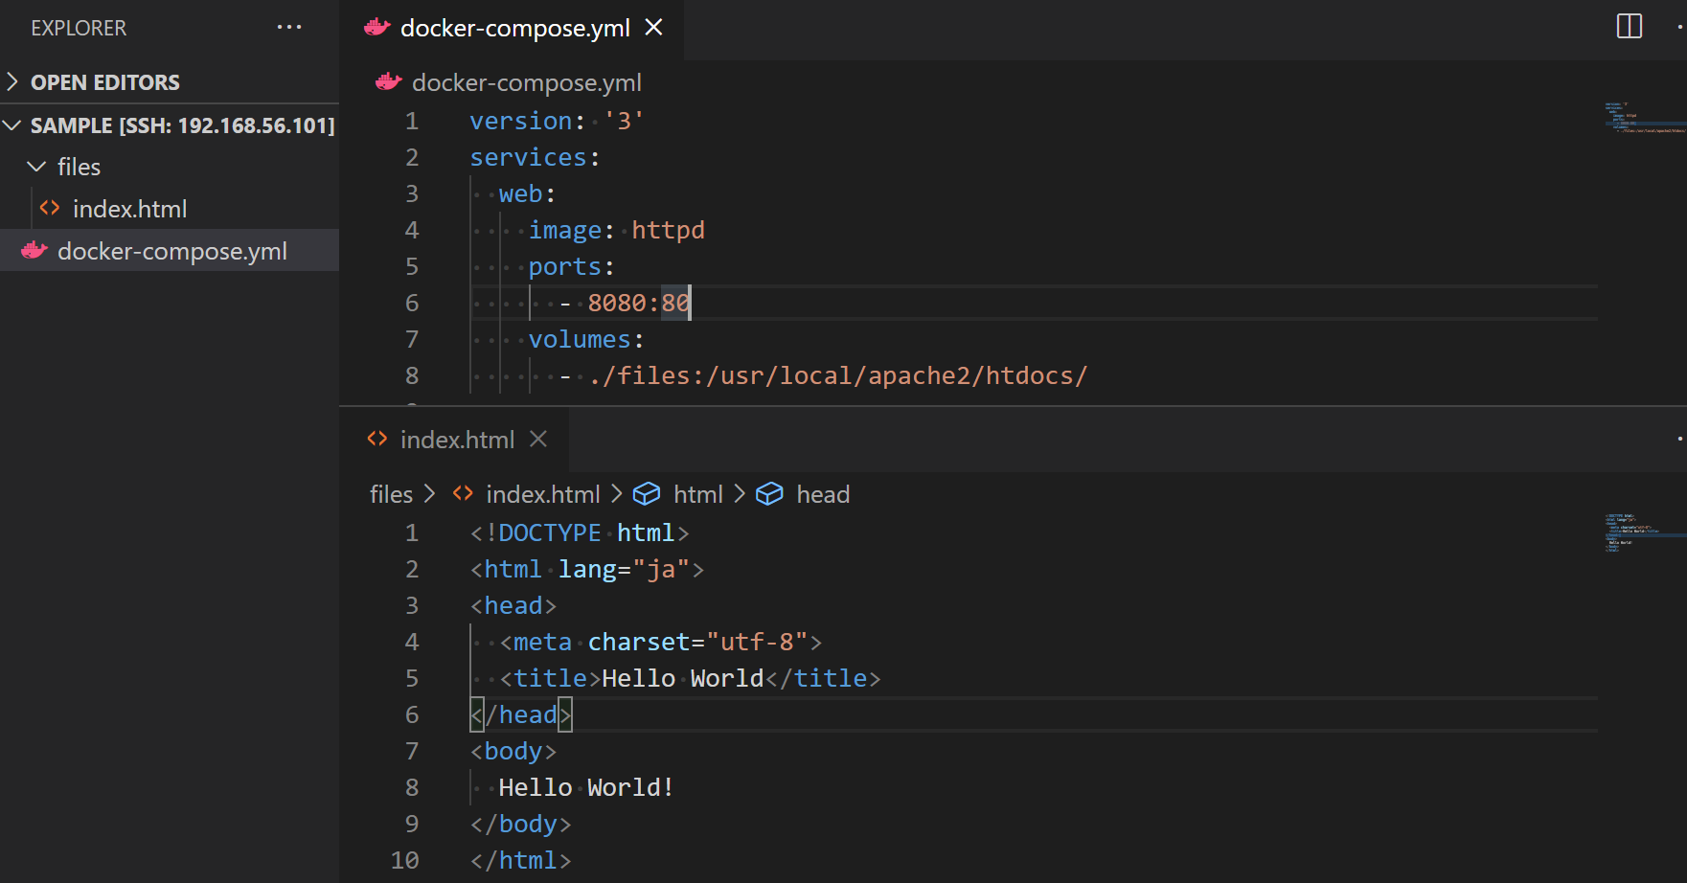Click the HTML file icon next to index.html in Explorer

pyautogui.click(x=49, y=208)
